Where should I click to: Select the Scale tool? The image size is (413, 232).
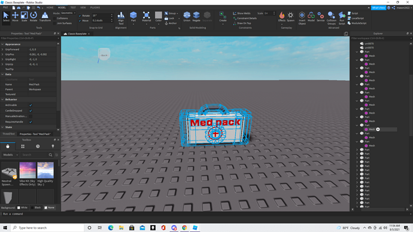click(24, 17)
